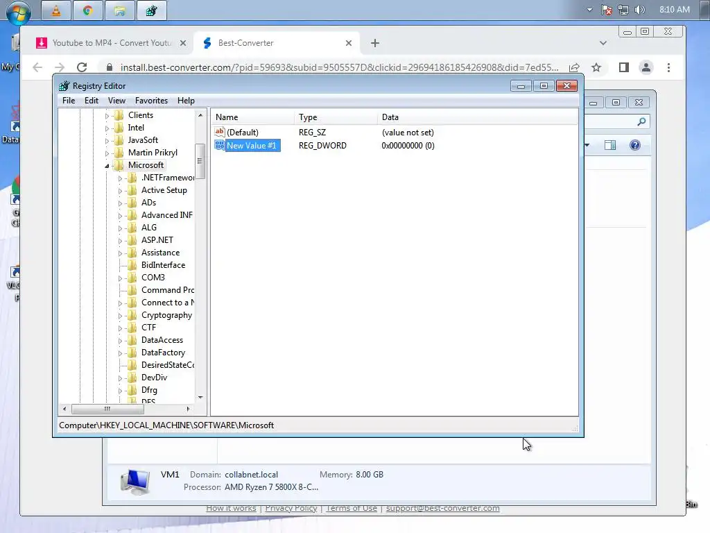The width and height of the screenshot is (710, 533).
Task: Expand the JavaSoft key
Action: 107,141
